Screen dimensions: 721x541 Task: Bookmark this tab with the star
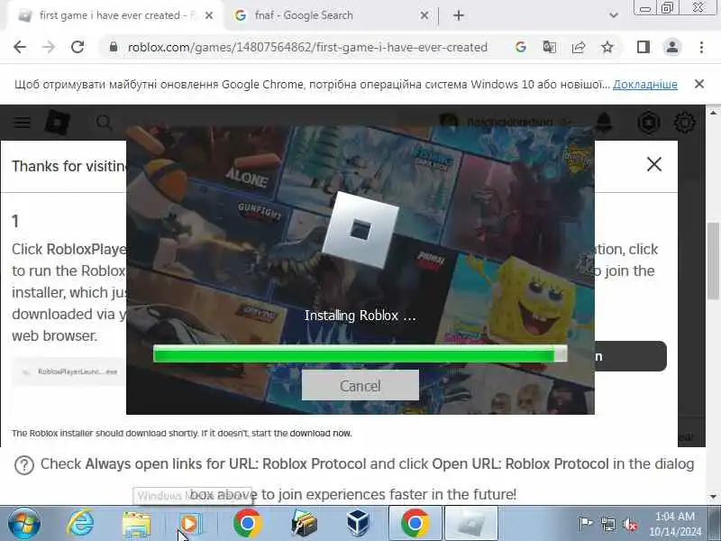pos(607,47)
